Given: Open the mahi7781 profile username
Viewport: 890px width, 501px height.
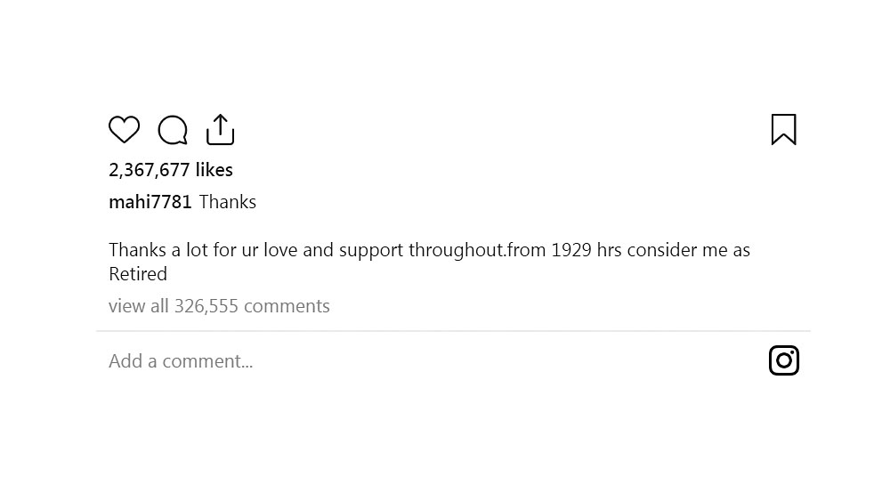Looking at the screenshot, I should point(150,202).
